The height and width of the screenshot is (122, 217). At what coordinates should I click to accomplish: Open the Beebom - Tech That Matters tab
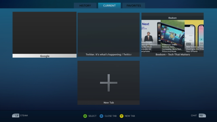(x=173, y=35)
